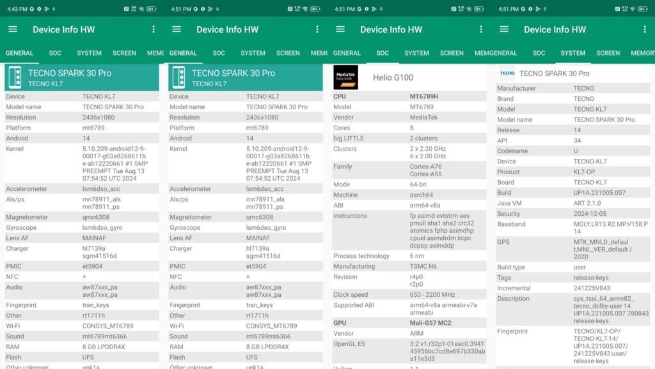Image resolution: width=655 pixels, height=369 pixels.
Task: Open three-dot overflow menu in second screenshot
Action: 317,29
